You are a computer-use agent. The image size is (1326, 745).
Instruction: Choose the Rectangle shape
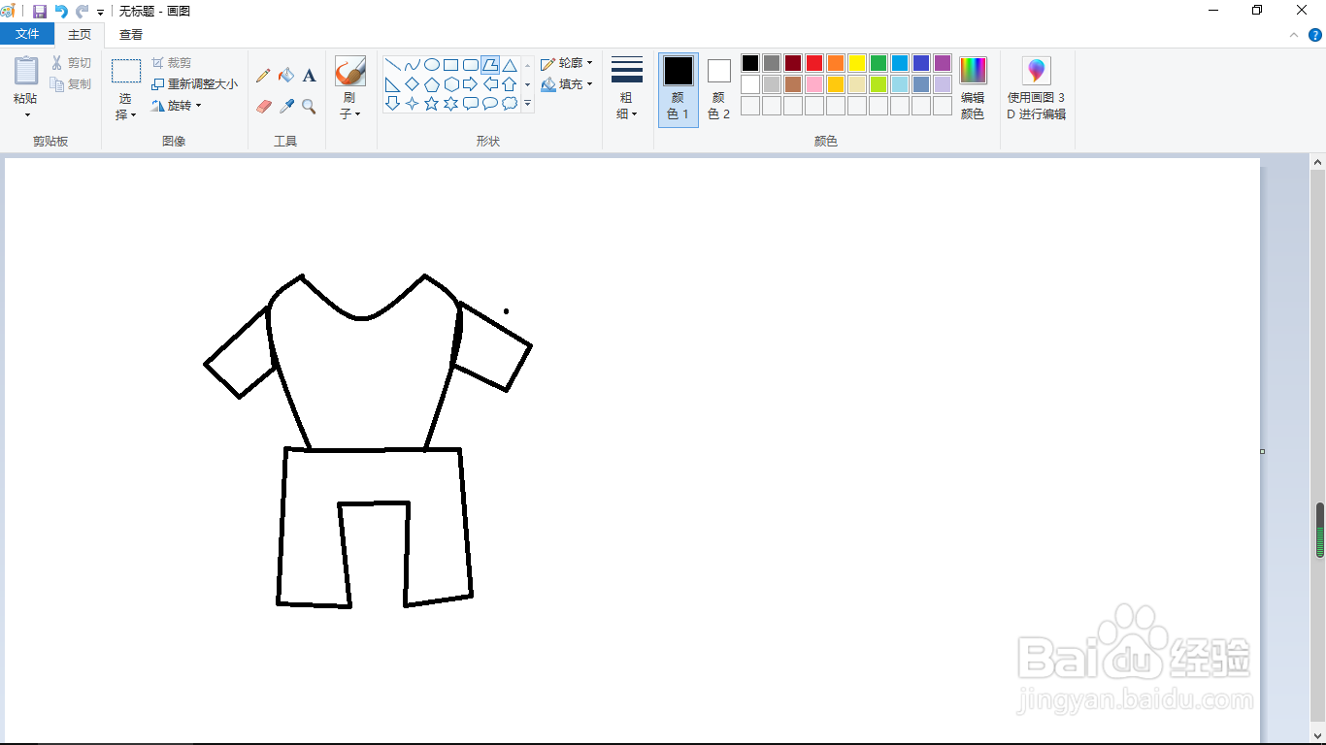pos(451,65)
